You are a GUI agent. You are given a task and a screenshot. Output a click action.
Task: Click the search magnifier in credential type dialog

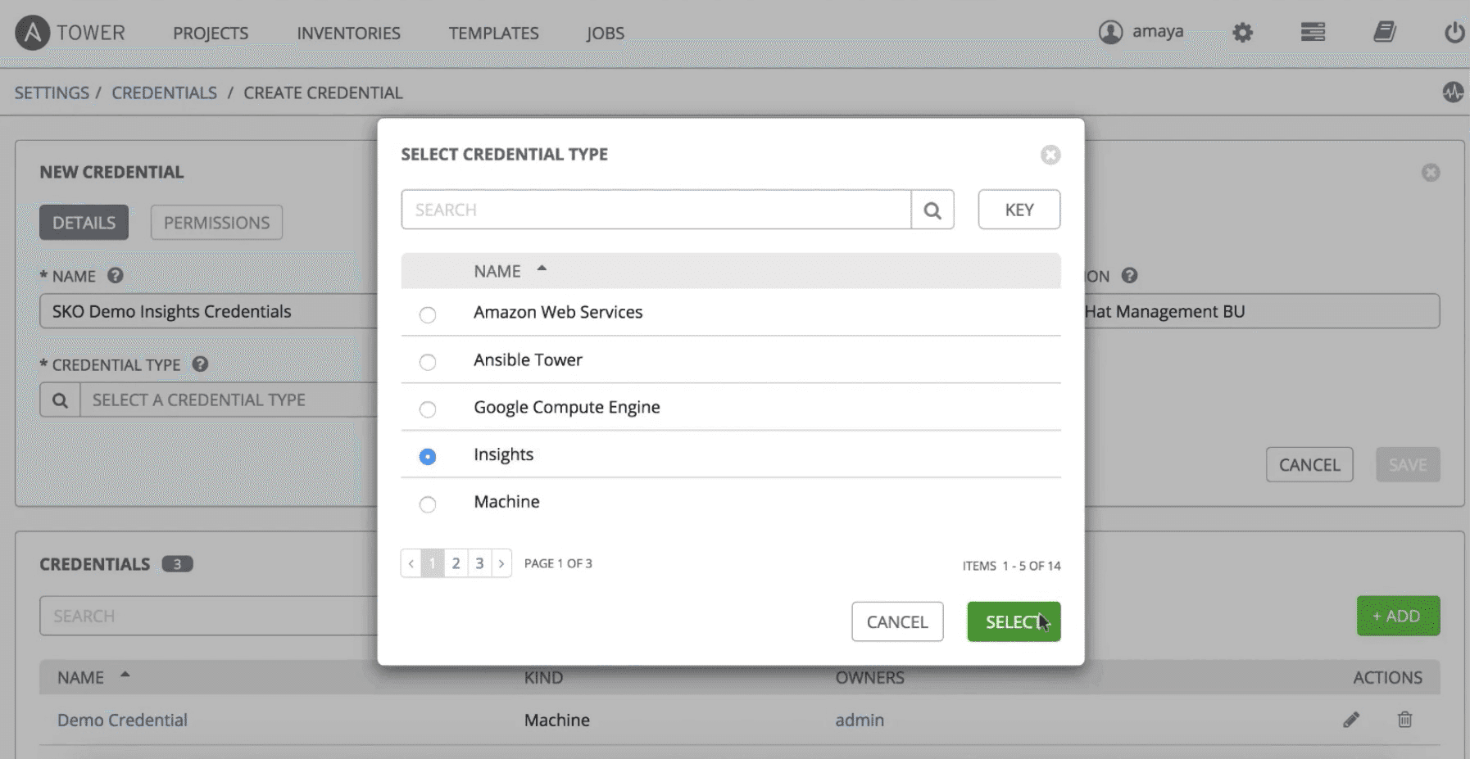click(x=932, y=210)
